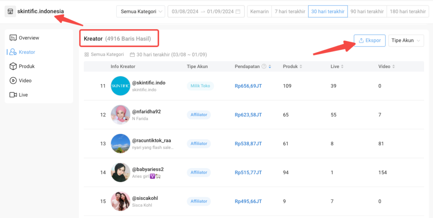Click the Live camera icon

13,95
